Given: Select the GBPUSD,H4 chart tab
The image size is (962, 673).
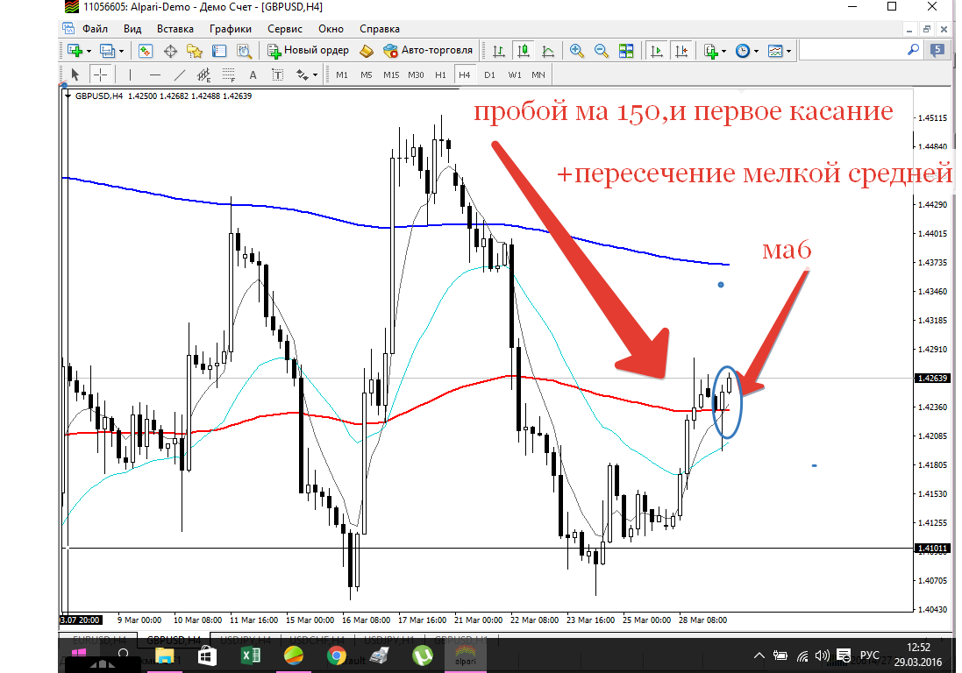Looking at the screenshot, I should [x=174, y=640].
